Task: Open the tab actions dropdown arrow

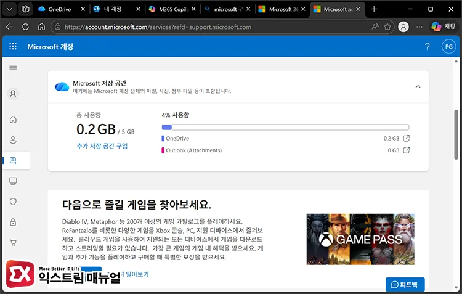Action: 9,9
